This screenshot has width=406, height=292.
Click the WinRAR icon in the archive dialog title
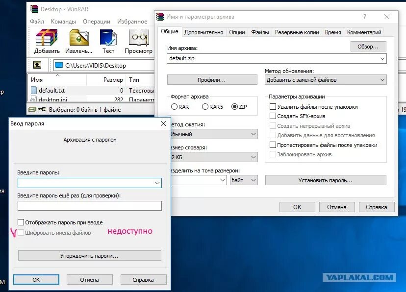160,17
